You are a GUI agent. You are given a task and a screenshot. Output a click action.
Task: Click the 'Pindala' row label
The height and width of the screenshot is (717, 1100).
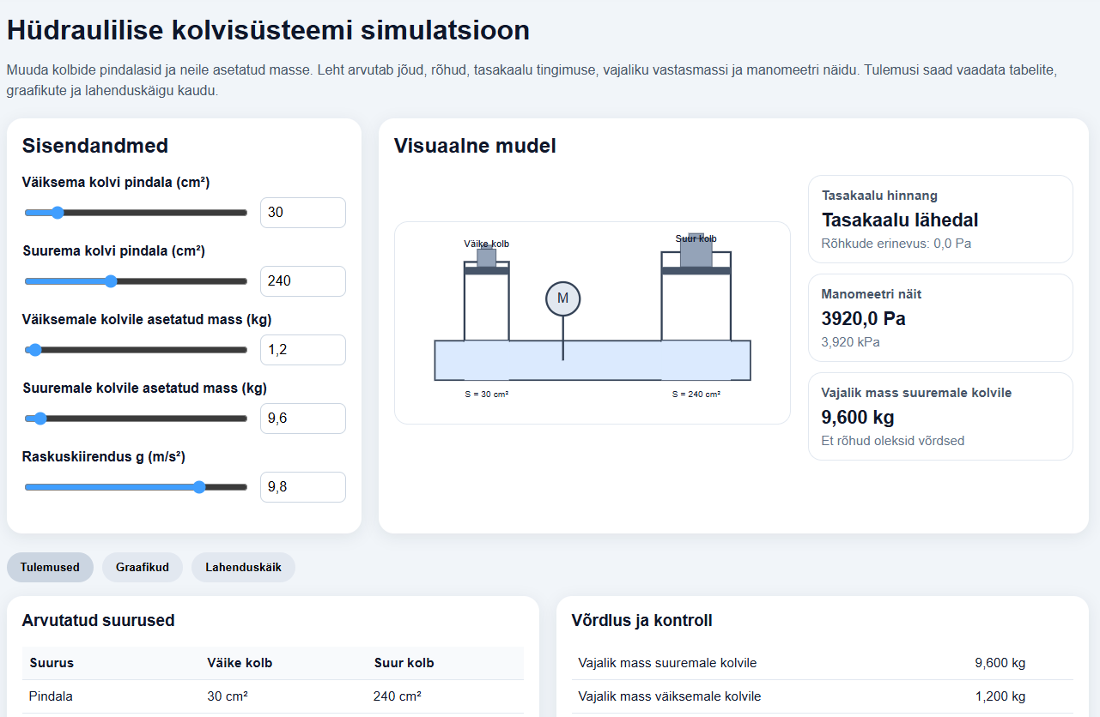pos(51,696)
